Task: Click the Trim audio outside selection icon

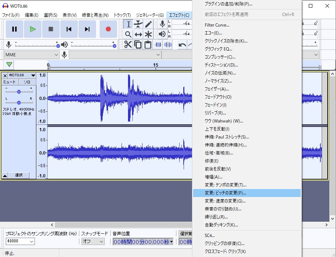Action: 157,44
